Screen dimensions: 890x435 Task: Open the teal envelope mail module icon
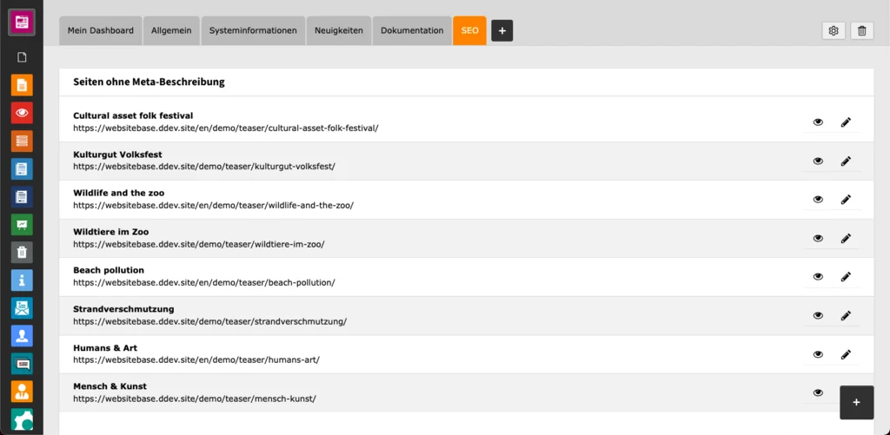coord(22,308)
